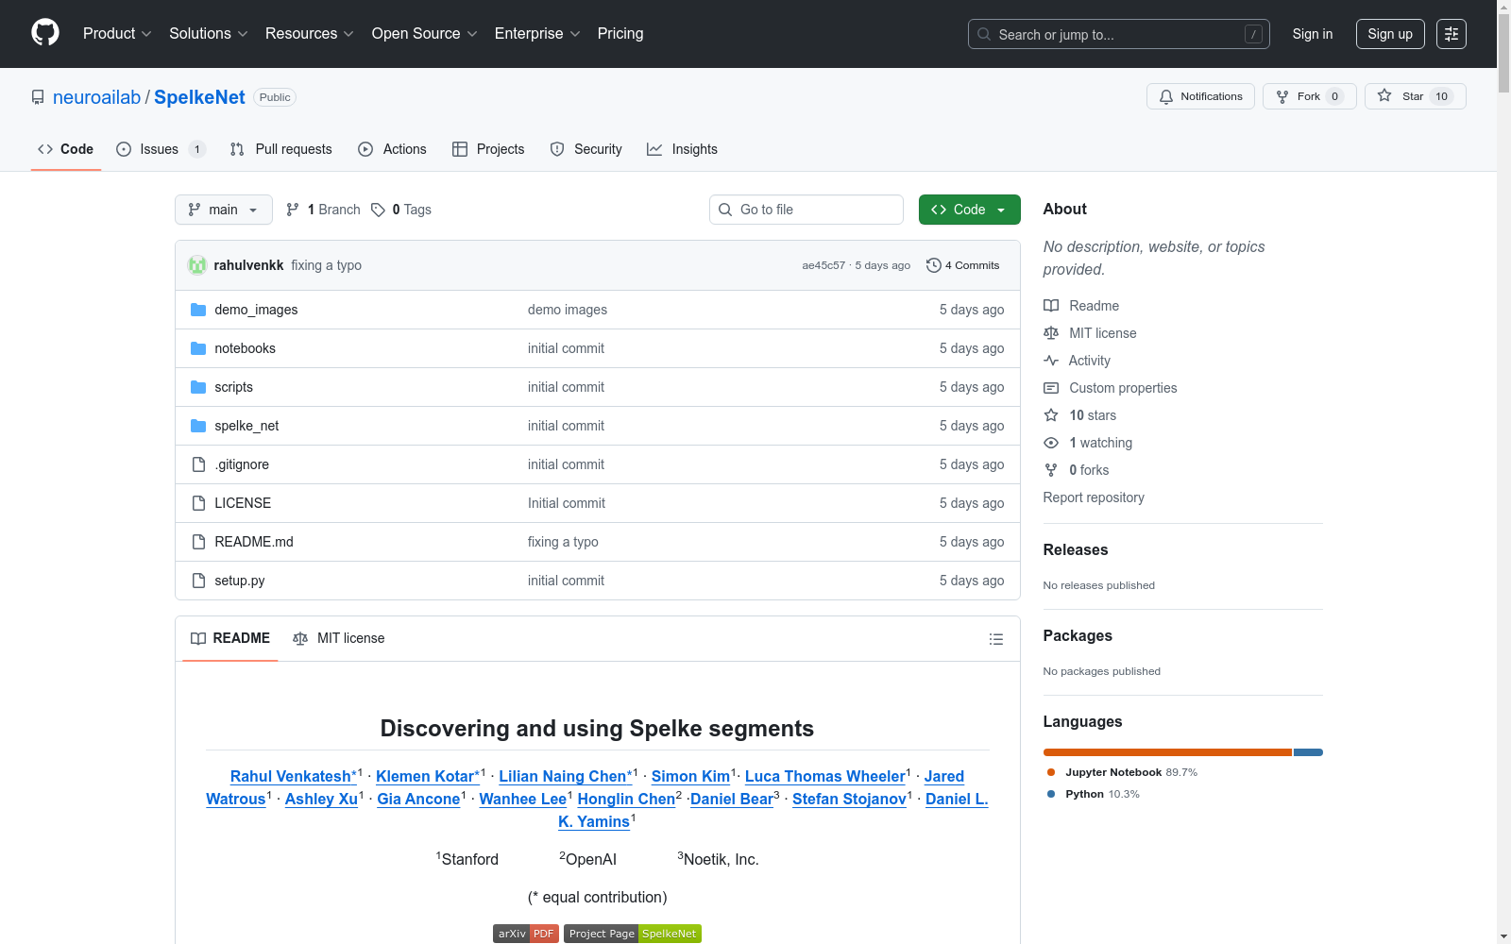The height and width of the screenshot is (944, 1511).
Task: View the 4 Commits history
Action: (963, 265)
